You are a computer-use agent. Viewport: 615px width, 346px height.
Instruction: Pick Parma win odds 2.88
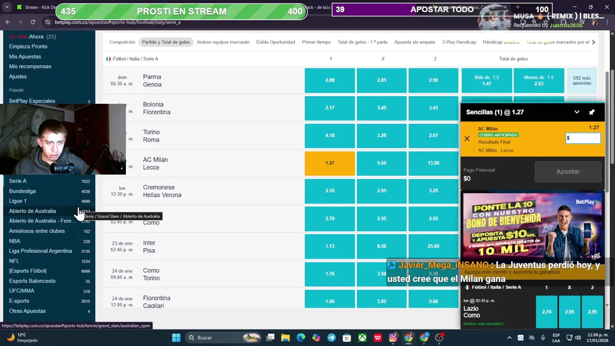point(330,80)
